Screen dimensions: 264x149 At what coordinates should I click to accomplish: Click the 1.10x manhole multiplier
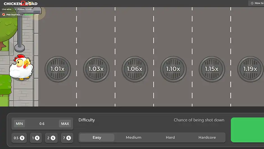click(173, 69)
